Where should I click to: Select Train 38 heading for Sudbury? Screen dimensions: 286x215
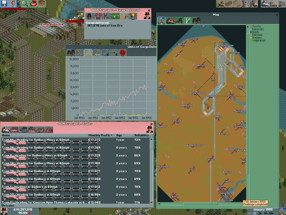(x=75, y=173)
